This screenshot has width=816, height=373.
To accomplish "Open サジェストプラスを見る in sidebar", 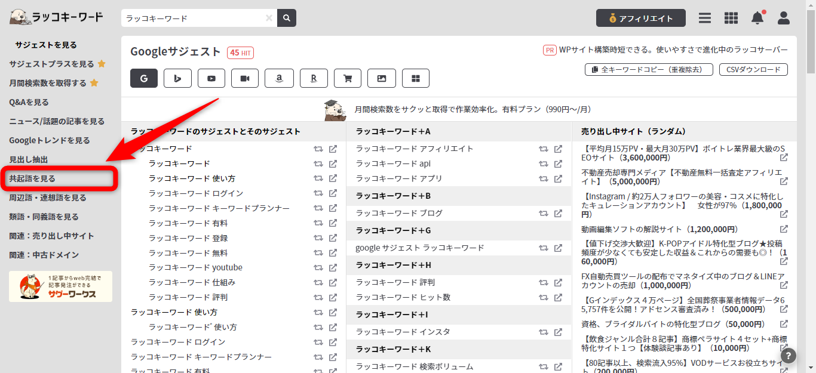I will tap(52, 64).
